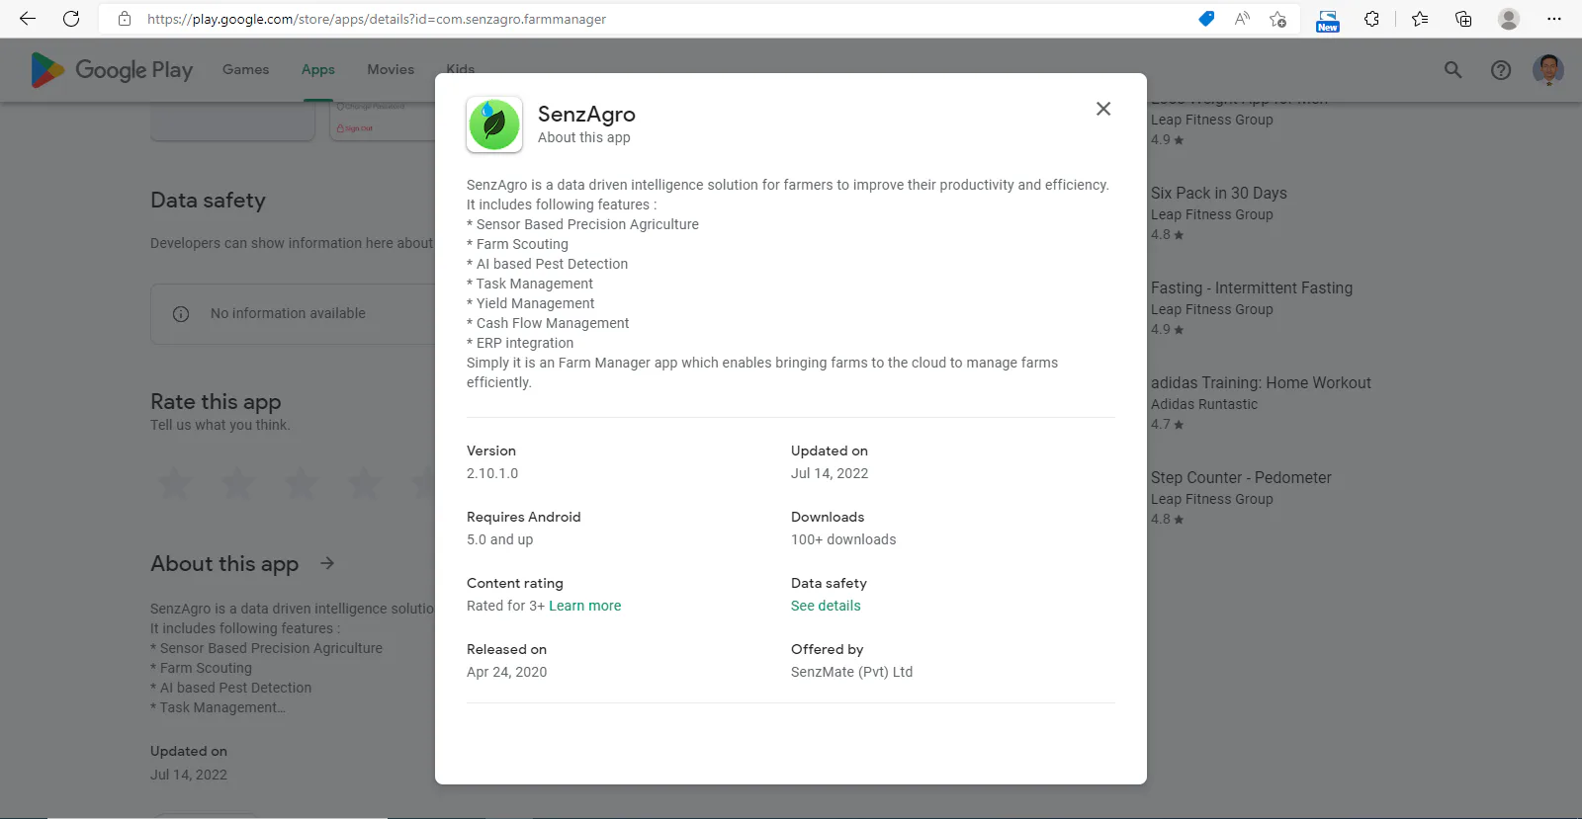
Task: Click the SenzMate (Pvt) Ltd developer name
Action: tap(852, 672)
